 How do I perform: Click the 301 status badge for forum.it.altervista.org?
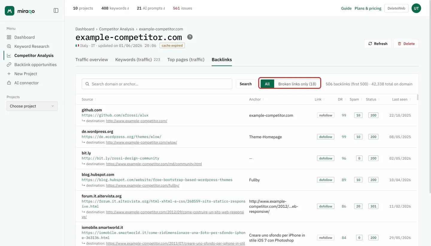[373, 206]
